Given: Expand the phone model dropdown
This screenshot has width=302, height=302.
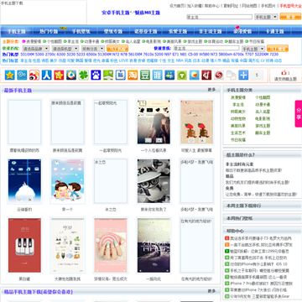Looking at the screenshot, I should coord(65,49).
